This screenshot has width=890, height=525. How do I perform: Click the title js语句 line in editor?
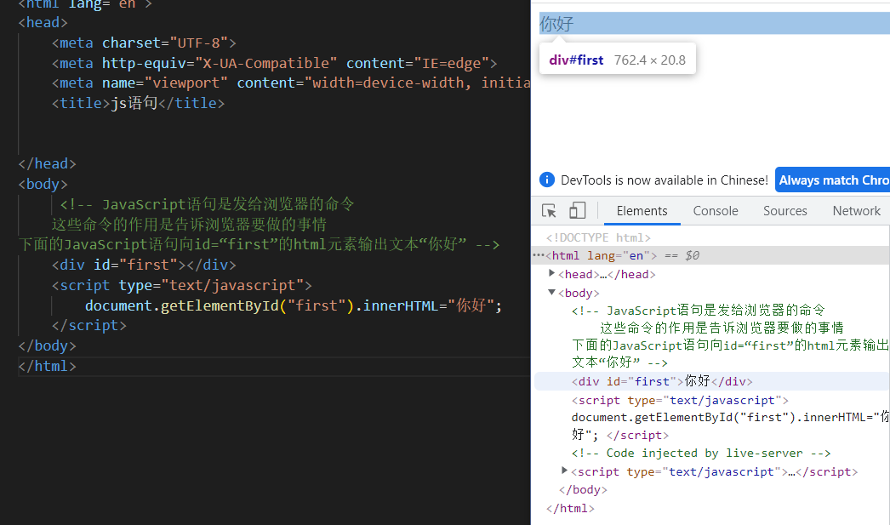(138, 103)
